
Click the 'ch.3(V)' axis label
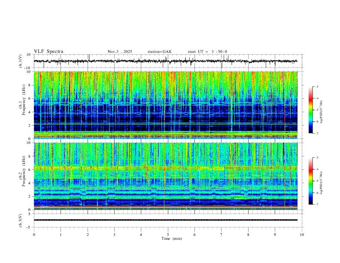click(x=21, y=221)
